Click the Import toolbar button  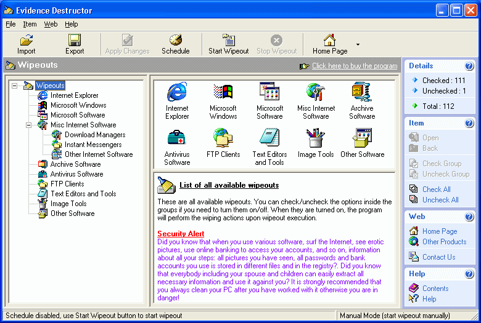27,44
